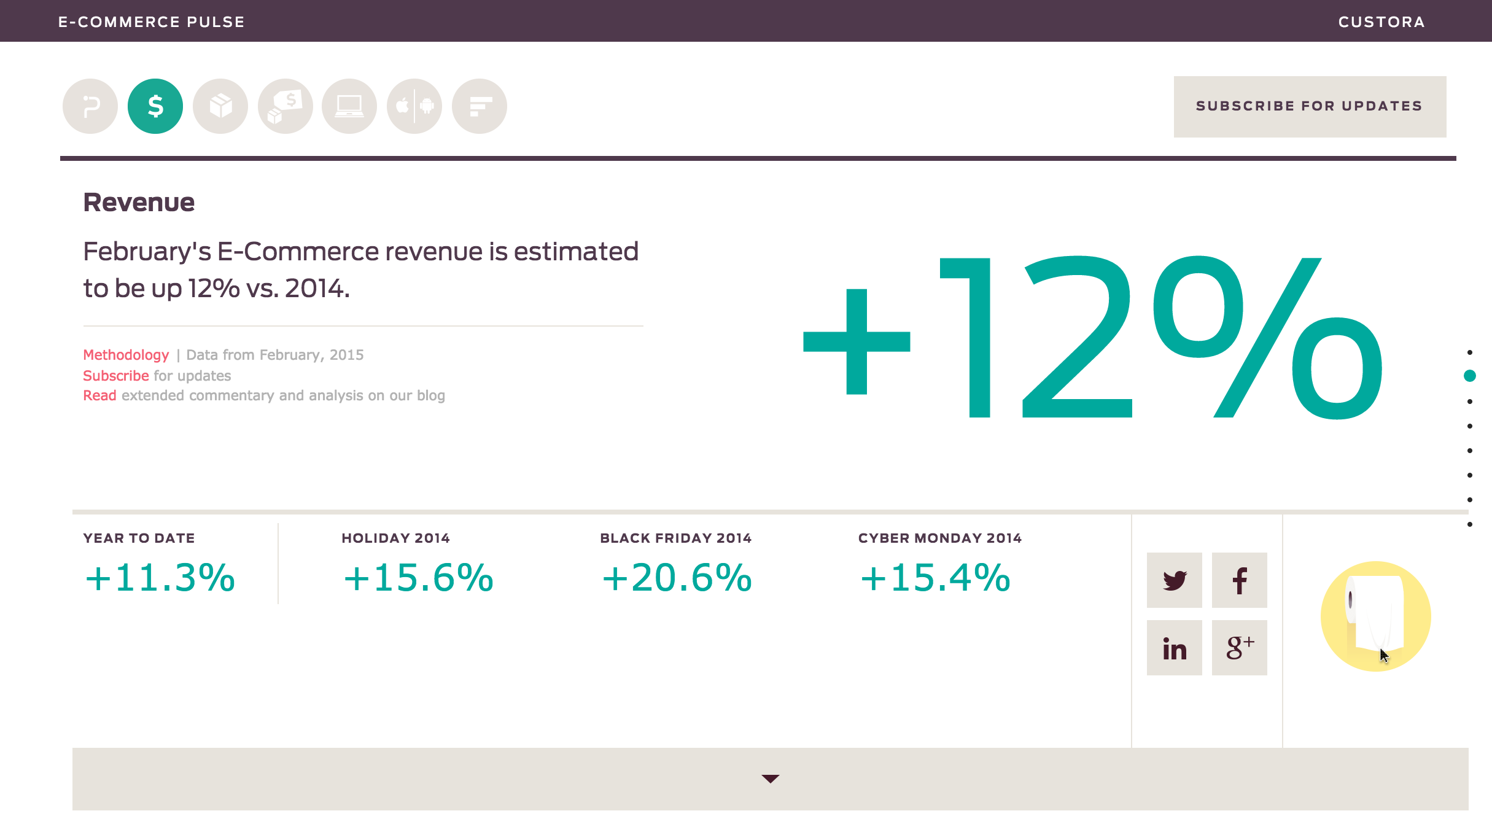Select the laptop device icon
The width and height of the screenshot is (1492, 835).
tap(349, 106)
